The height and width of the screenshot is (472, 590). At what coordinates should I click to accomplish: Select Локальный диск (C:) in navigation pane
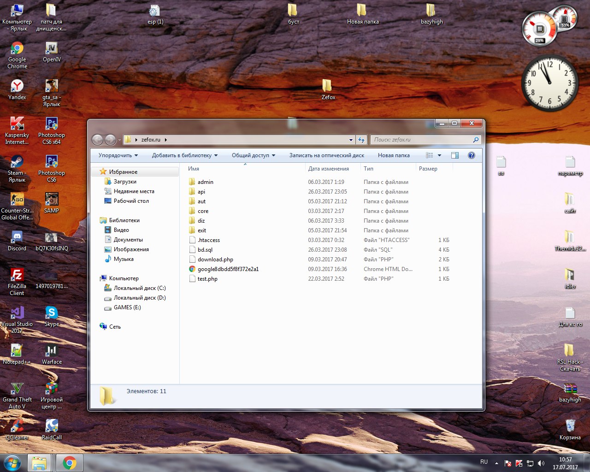139,288
